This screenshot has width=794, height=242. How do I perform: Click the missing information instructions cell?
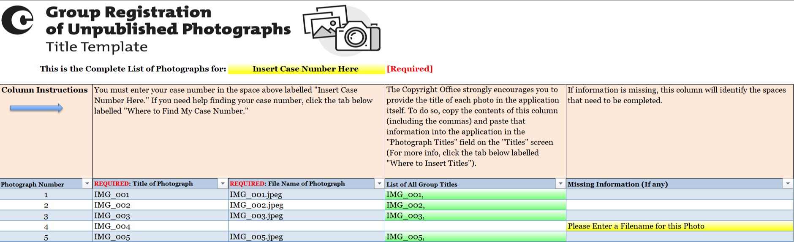point(680,131)
